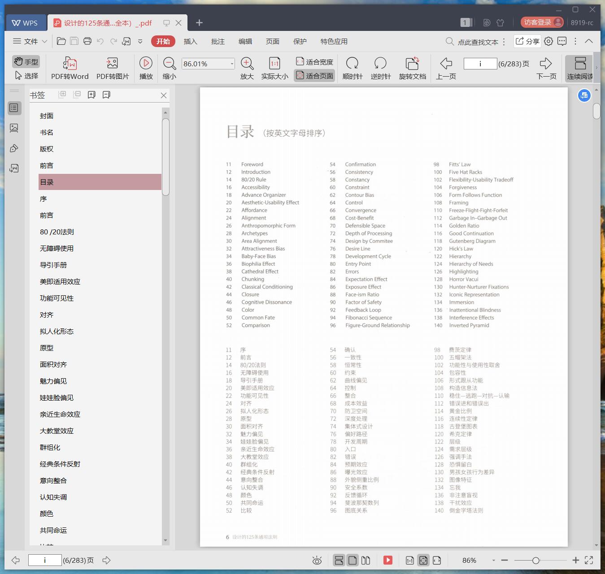Open the 特色应用 ribbon tab

334,41
